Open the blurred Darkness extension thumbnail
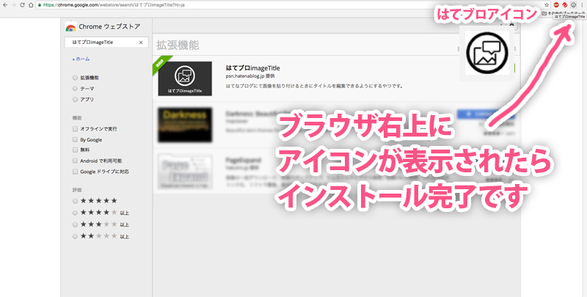Screen dimensions: 587x297 (185, 125)
